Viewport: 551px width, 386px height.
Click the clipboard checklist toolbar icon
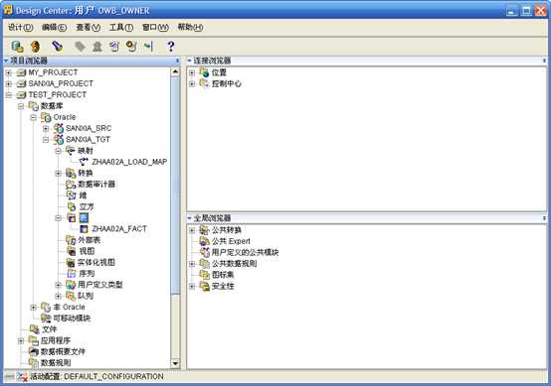pos(114,47)
